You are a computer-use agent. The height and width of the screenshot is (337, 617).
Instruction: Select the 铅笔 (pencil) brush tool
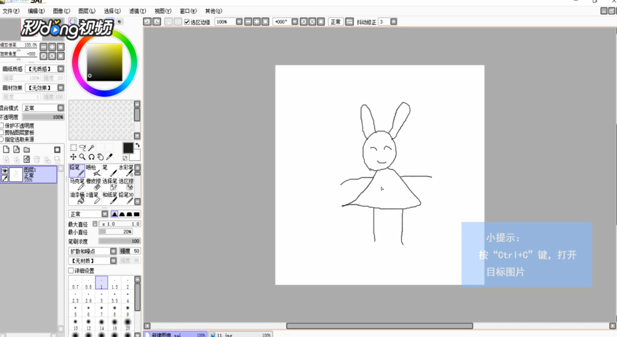coord(77,171)
